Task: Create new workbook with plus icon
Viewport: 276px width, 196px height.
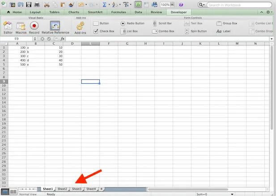Action: click(4, 4)
